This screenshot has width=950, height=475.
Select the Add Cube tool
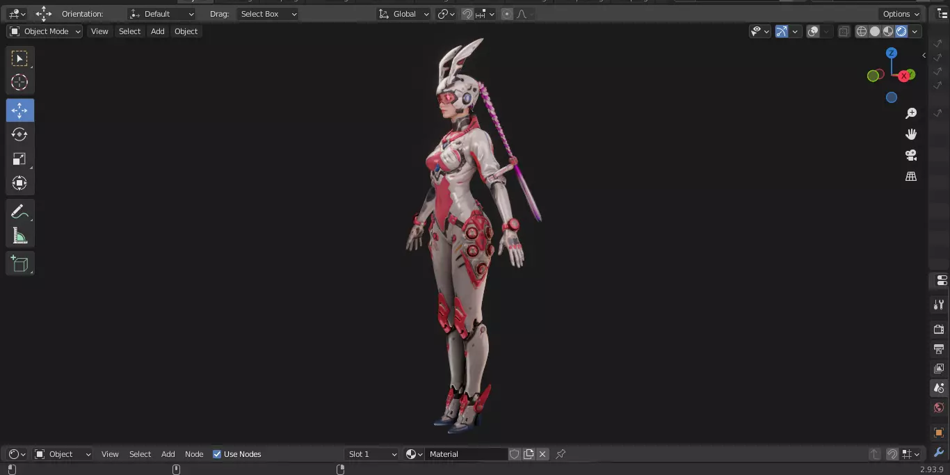[x=19, y=264]
